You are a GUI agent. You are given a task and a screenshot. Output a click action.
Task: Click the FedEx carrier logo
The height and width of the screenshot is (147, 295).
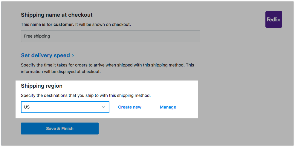click(x=273, y=19)
